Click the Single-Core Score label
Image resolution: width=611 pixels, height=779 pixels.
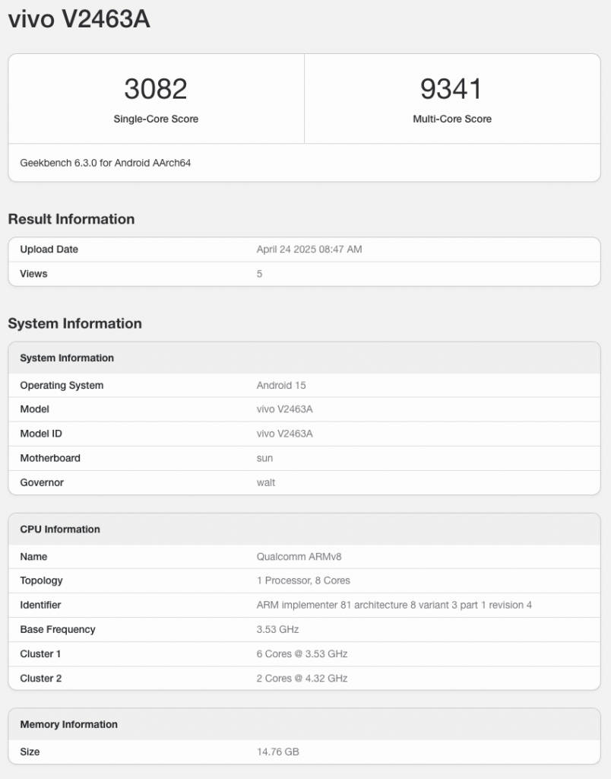click(x=156, y=119)
